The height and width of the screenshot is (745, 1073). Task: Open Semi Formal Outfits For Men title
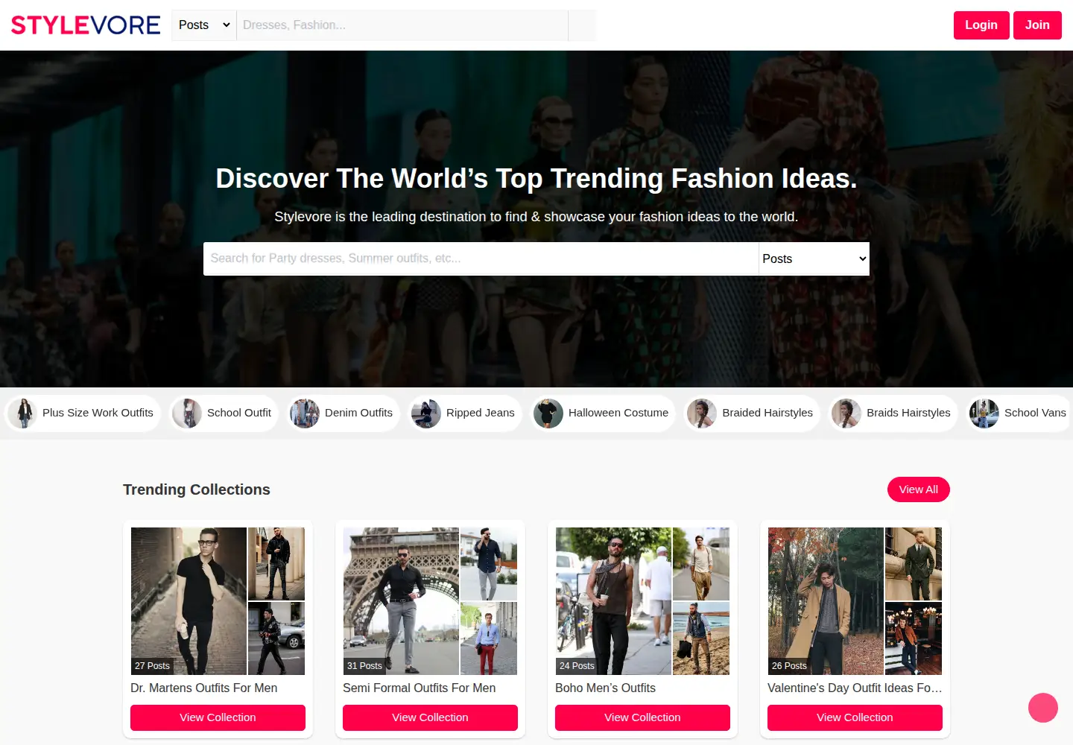point(420,688)
